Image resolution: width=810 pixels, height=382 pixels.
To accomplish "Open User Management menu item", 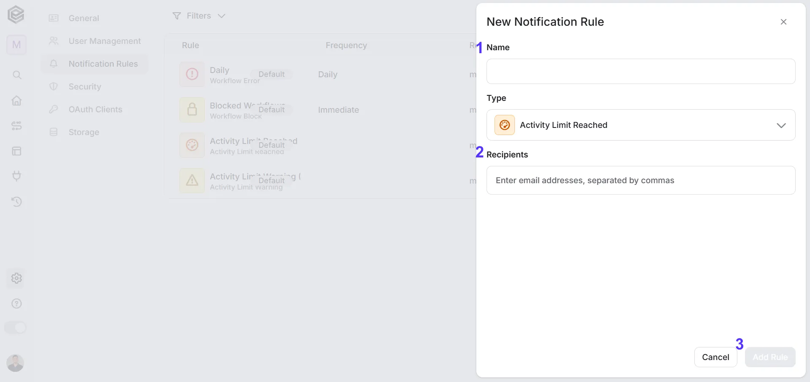I will pos(95,41).
